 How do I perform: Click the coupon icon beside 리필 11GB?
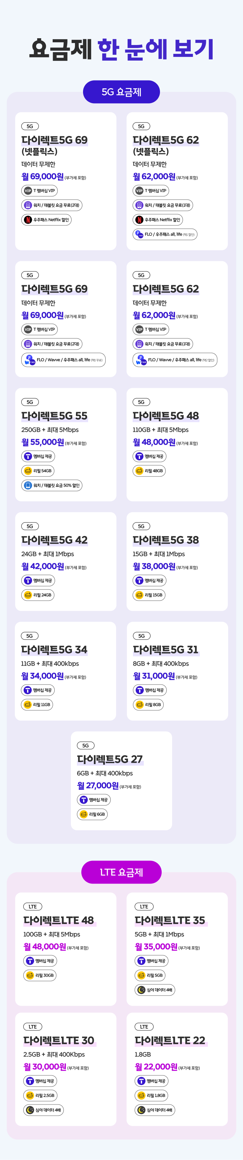click(x=27, y=705)
